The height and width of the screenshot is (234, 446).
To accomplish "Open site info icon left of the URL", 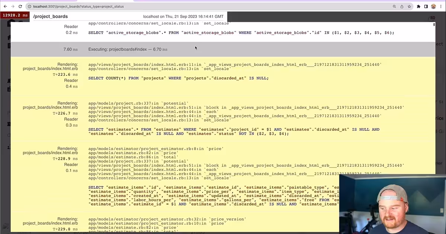I will click(x=29, y=6).
